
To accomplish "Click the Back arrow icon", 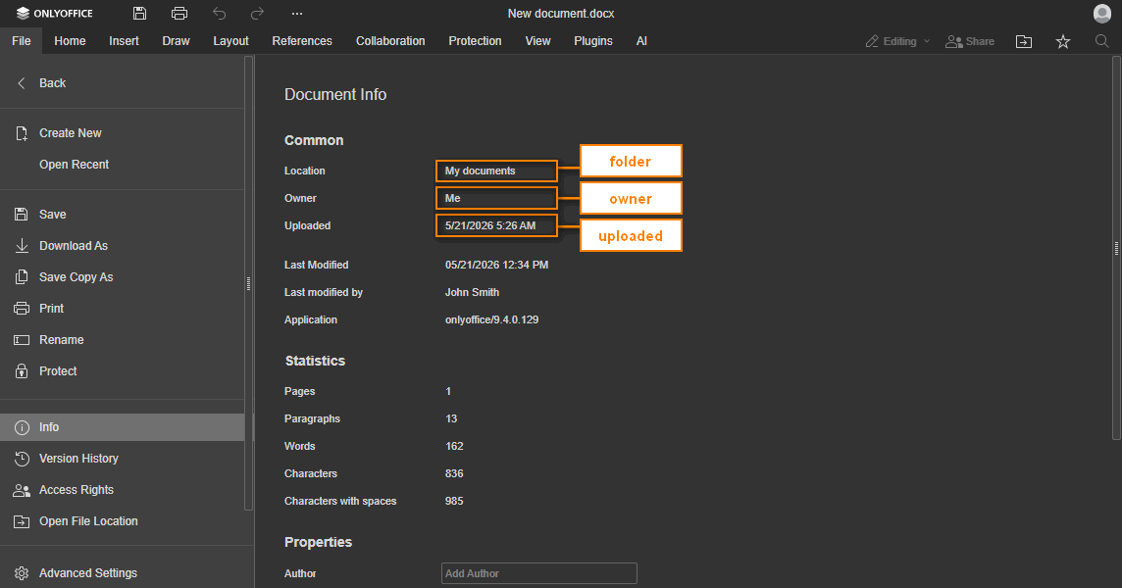I will [22, 83].
